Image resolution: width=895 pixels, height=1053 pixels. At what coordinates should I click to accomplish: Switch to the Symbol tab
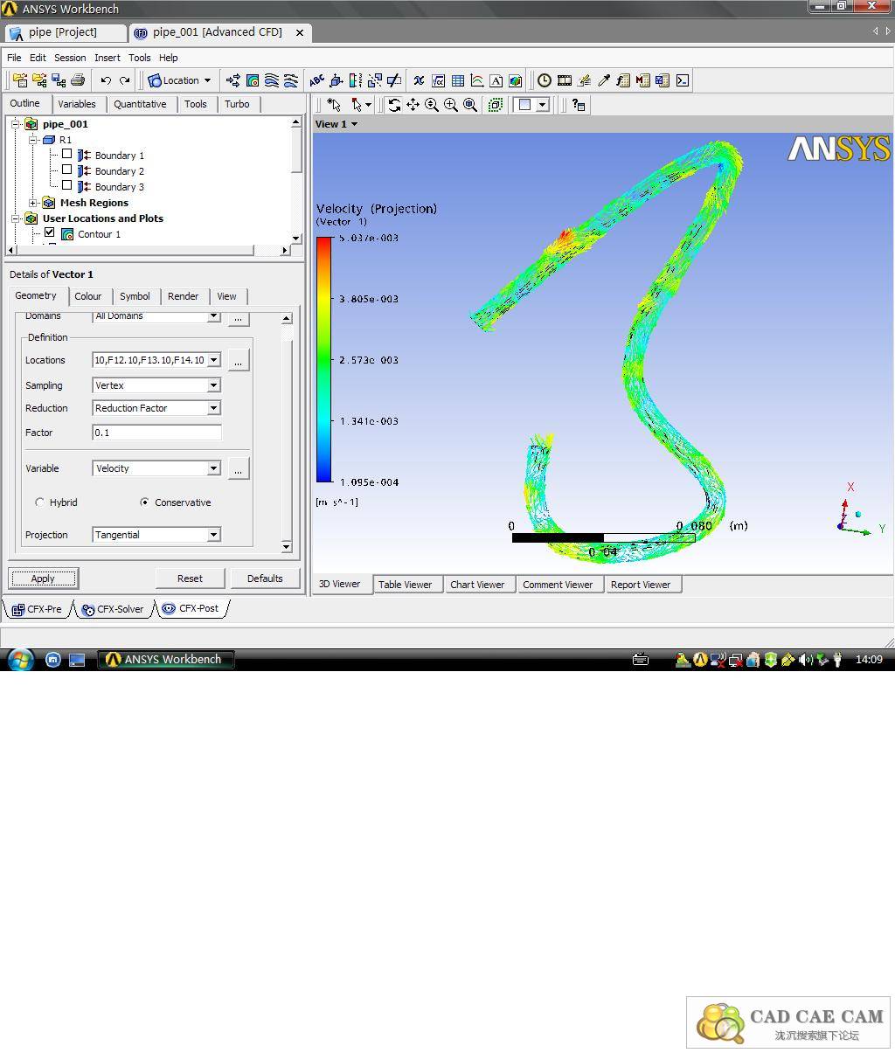[135, 296]
